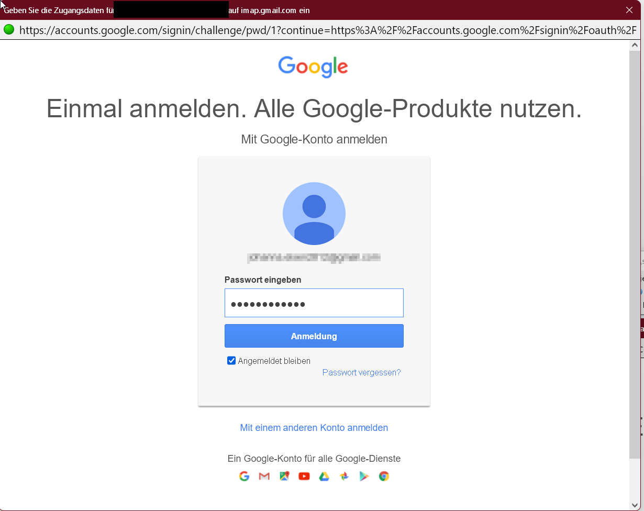Click the Chrome browser icon
The width and height of the screenshot is (644, 511).
pos(384,476)
